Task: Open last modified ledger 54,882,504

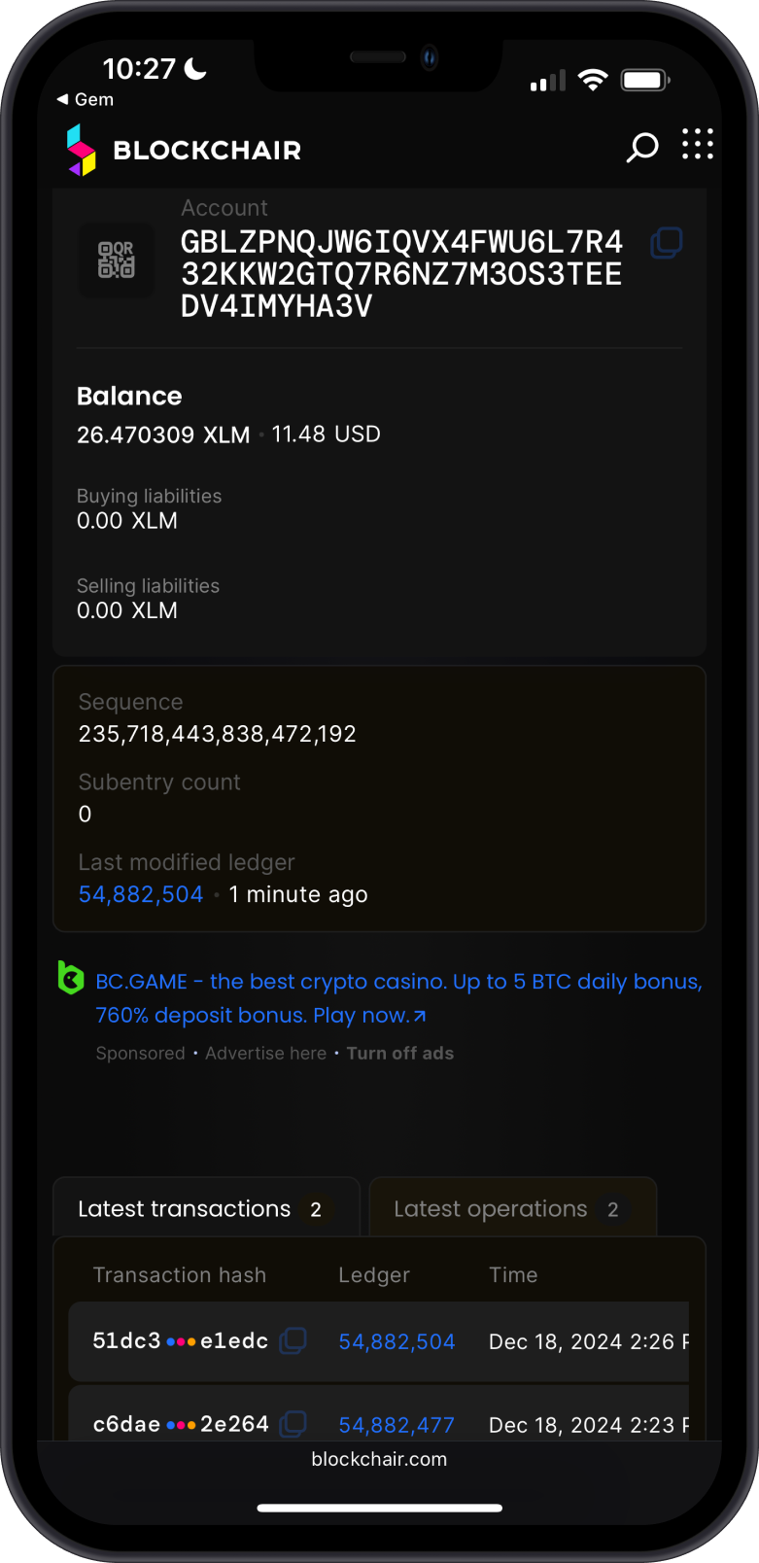Action: pyautogui.click(x=140, y=893)
